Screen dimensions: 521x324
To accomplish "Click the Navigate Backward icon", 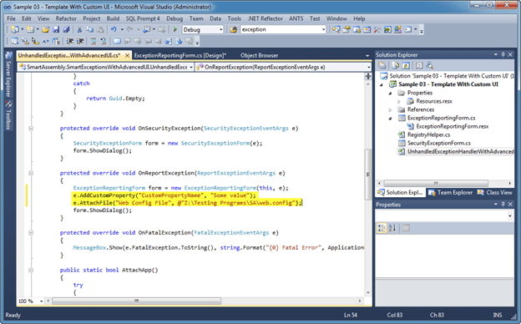I will 147,29.
